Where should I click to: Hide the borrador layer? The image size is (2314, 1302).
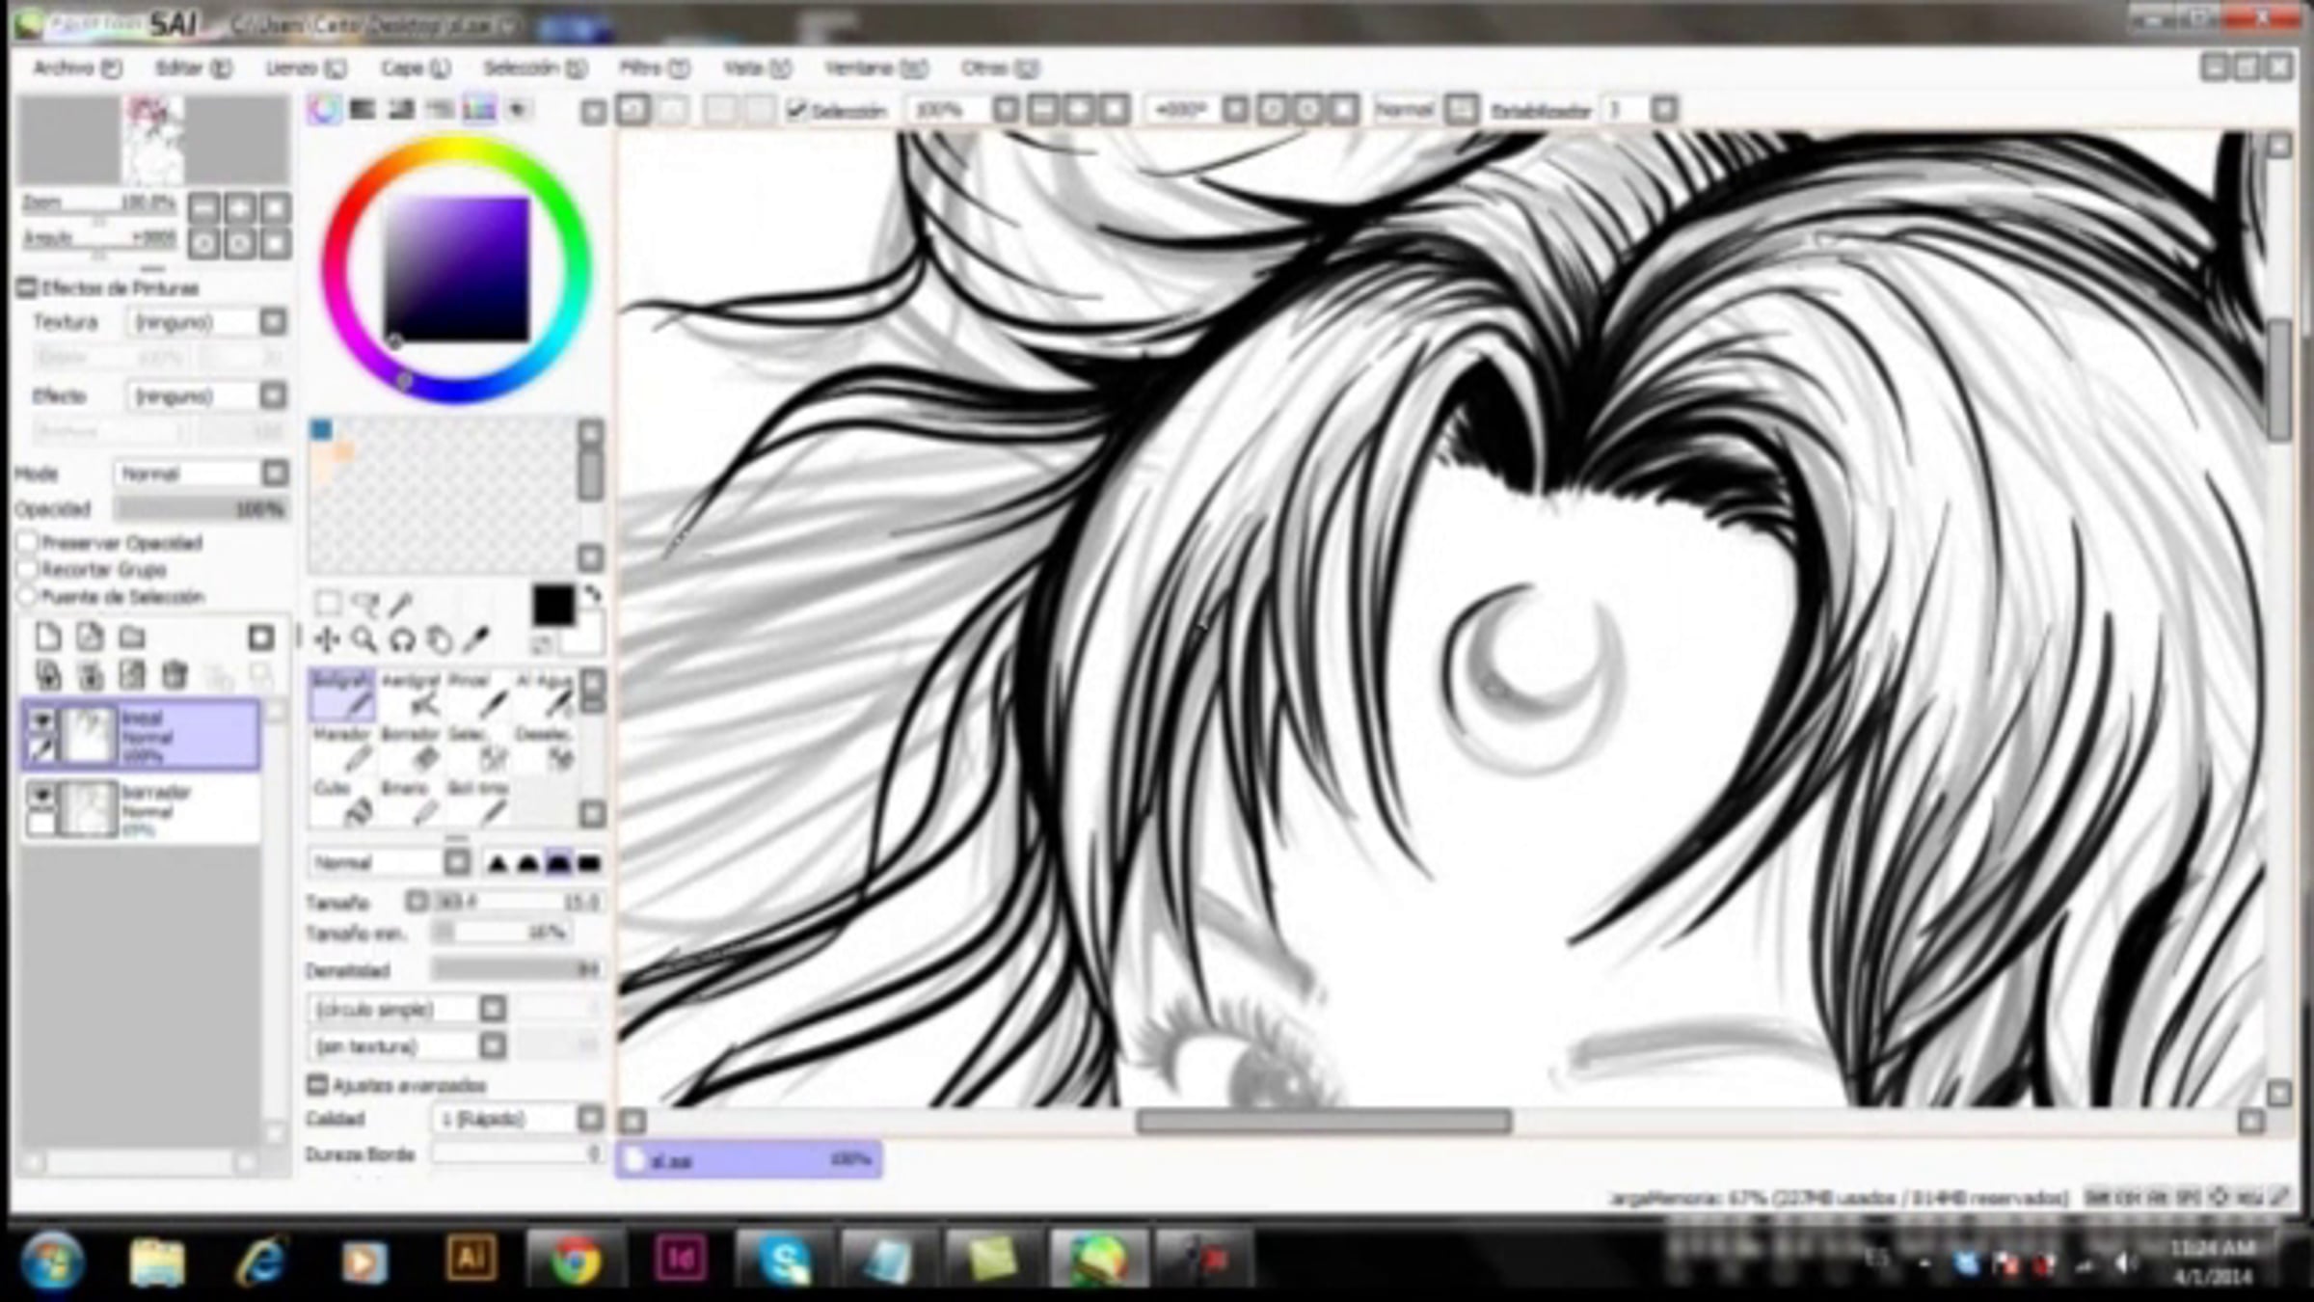41,794
